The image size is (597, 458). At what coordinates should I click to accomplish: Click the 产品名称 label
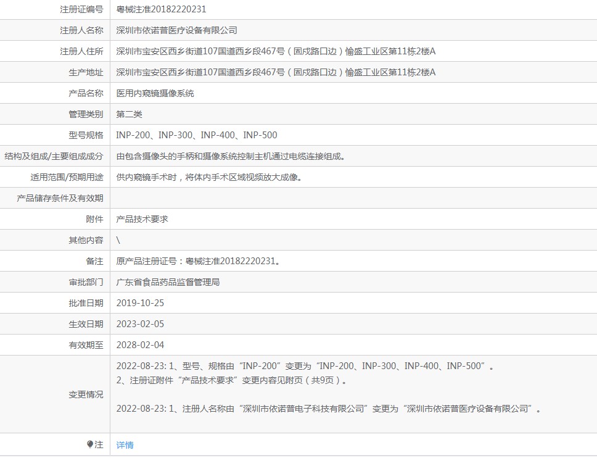pyautogui.click(x=86, y=93)
